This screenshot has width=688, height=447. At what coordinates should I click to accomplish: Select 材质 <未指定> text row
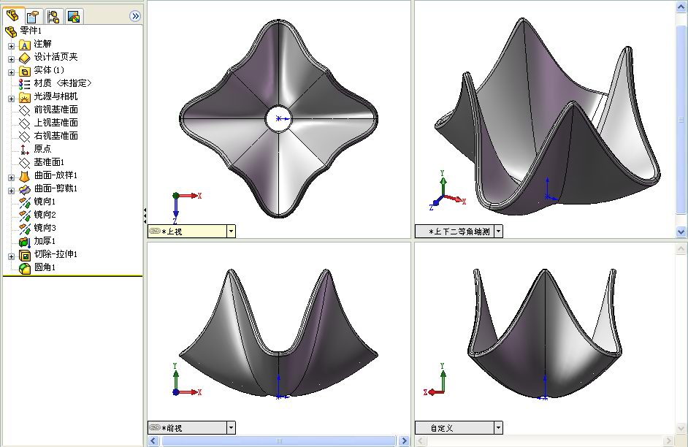click(x=63, y=83)
